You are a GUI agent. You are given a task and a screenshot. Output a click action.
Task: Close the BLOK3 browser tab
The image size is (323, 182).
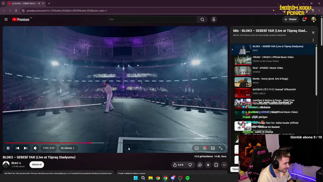click(x=43, y=4)
